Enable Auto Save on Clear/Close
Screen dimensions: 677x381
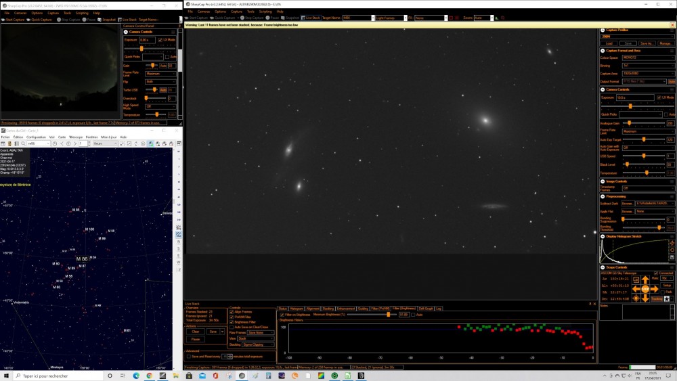[x=232, y=327]
